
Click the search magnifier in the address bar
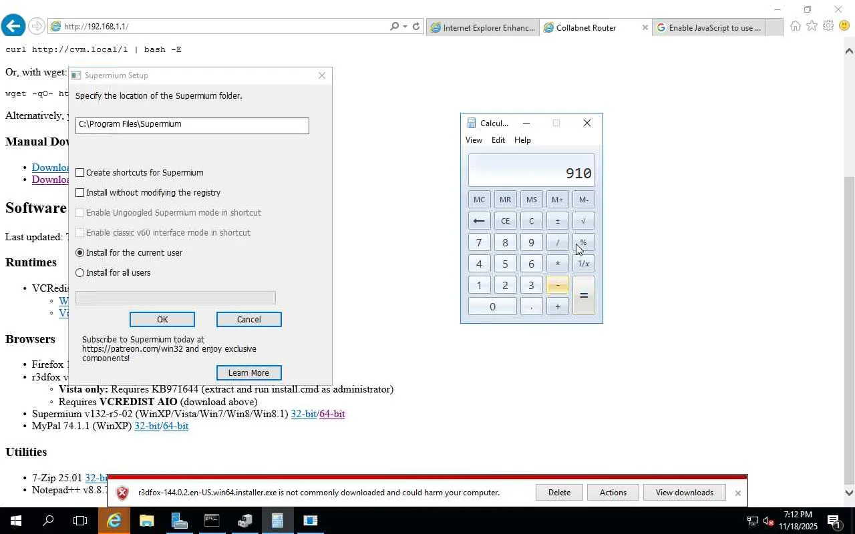tap(394, 27)
